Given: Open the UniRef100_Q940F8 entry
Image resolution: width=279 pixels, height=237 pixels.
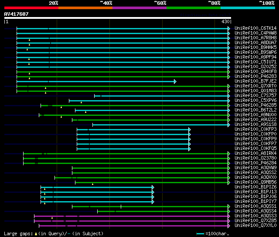Looking at the screenshot, I should pyautogui.click(x=255, y=72).
